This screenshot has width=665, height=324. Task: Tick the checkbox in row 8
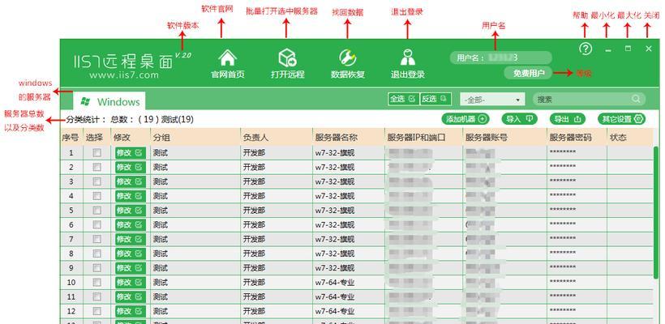click(x=97, y=254)
